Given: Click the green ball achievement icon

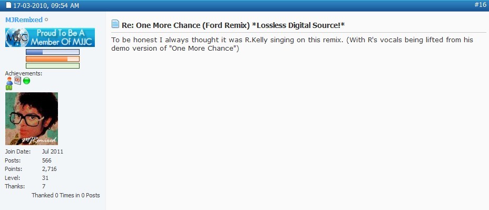Looking at the screenshot, I should point(26,81).
